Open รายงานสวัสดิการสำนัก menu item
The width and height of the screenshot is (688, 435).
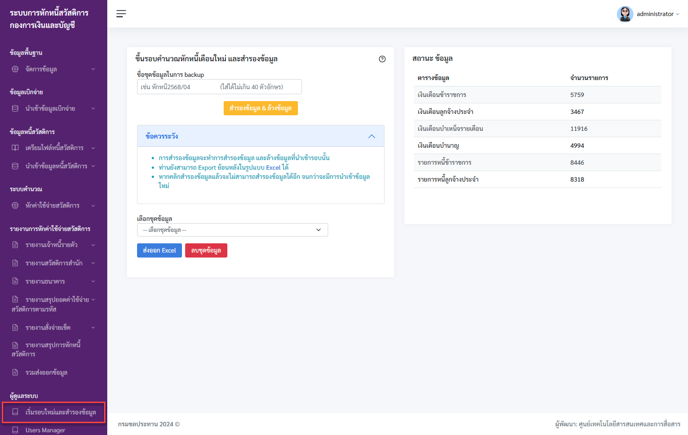[54, 263]
